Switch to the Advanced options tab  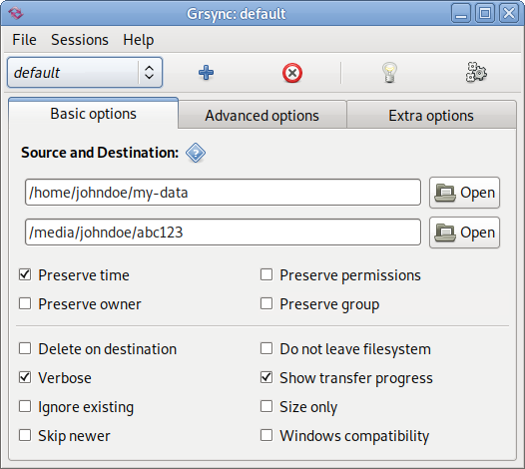pyautogui.click(x=262, y=116)
